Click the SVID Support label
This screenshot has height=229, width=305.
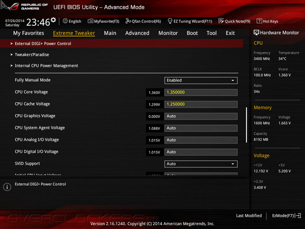[x=27, y=164]
